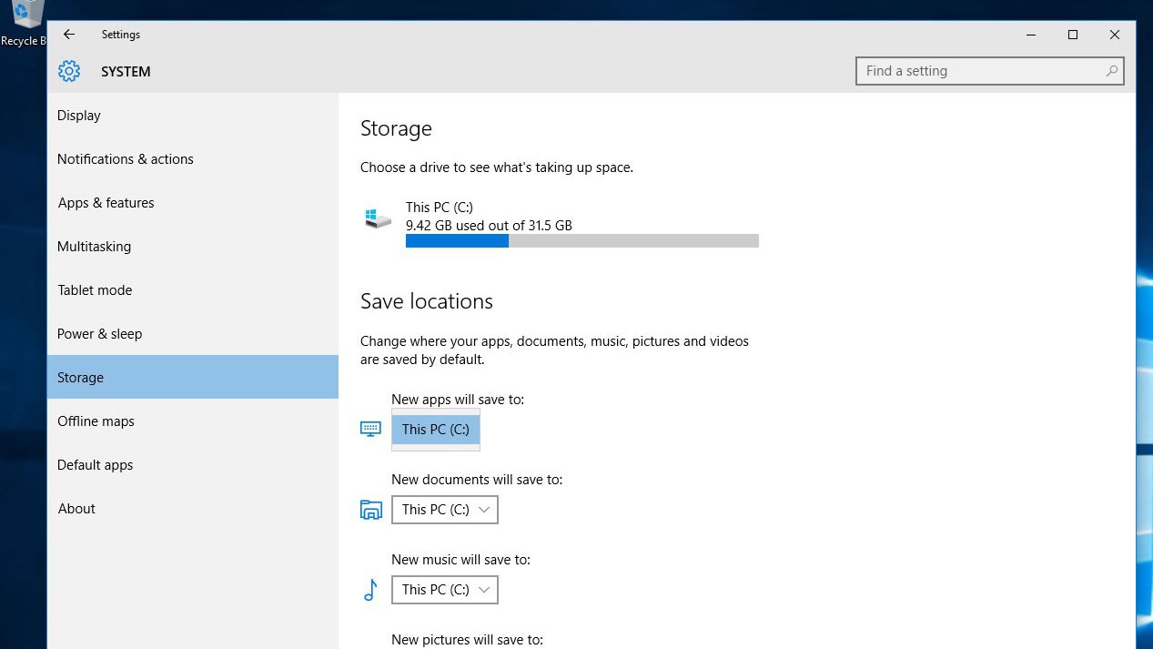The image size is (1153, 649).
Task: Expand the new music save location dropdown
Action: coord(445,590)
